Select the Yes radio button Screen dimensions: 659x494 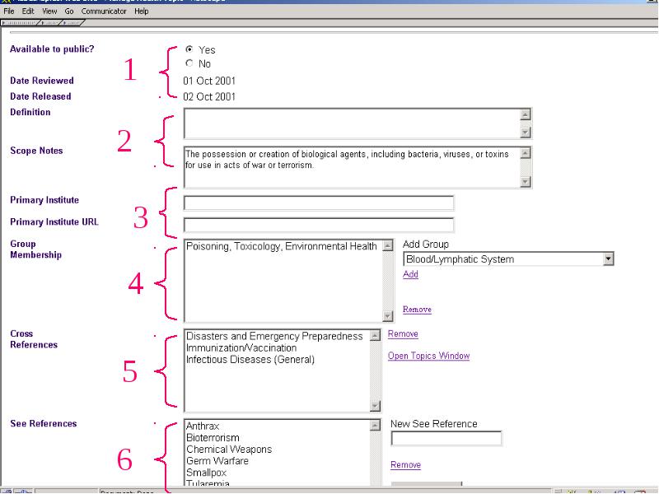(x=189, y=49)
